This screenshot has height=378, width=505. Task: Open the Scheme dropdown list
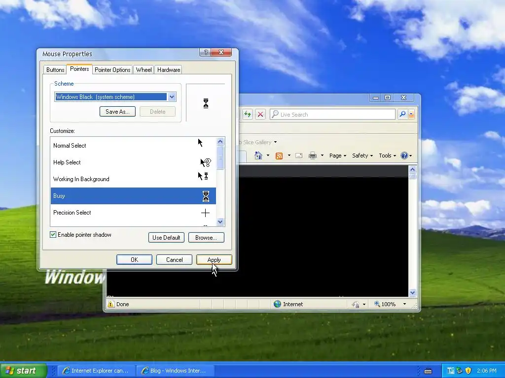(x=172, y=97)
